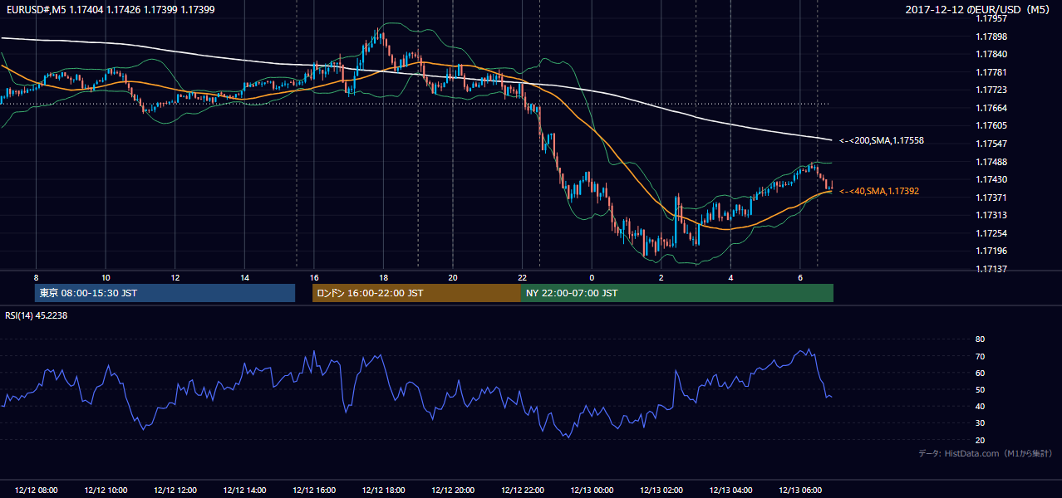
Task: Click price axis value 1.17488
Action: click(x=991, y=162)
